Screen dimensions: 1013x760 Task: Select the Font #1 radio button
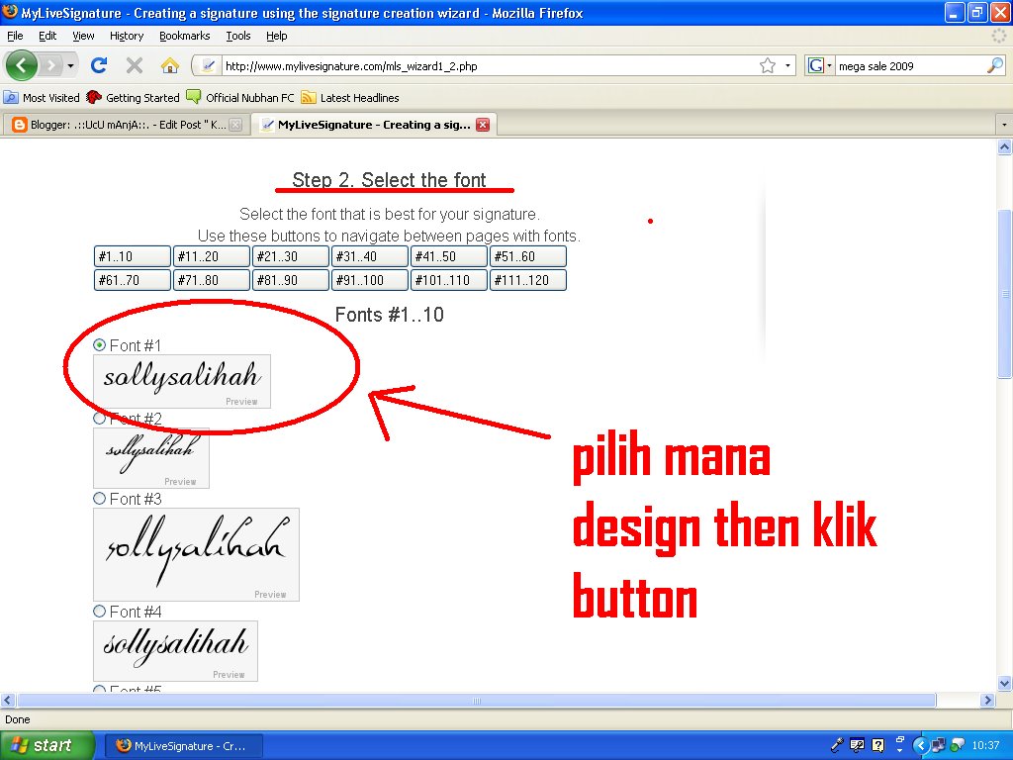[100, 345]
